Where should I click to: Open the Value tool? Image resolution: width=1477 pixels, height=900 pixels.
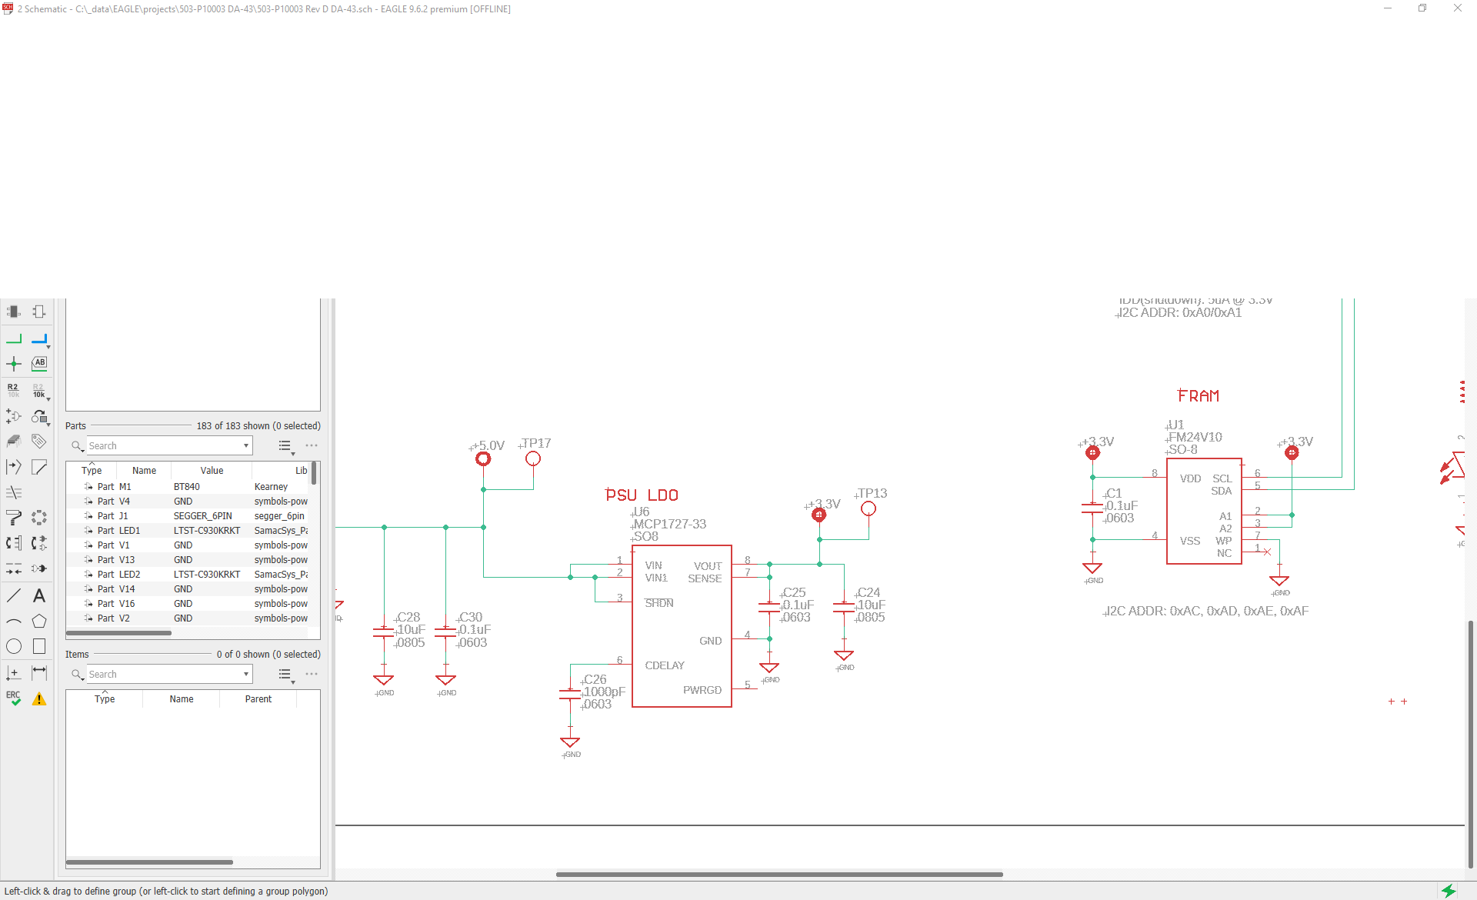pyautogui.click(x=37, y=391)
